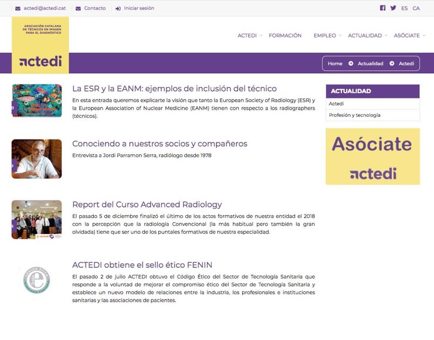Click the actedi@actedi.cat email link
434x340 pixels.
tap(45, 8)
